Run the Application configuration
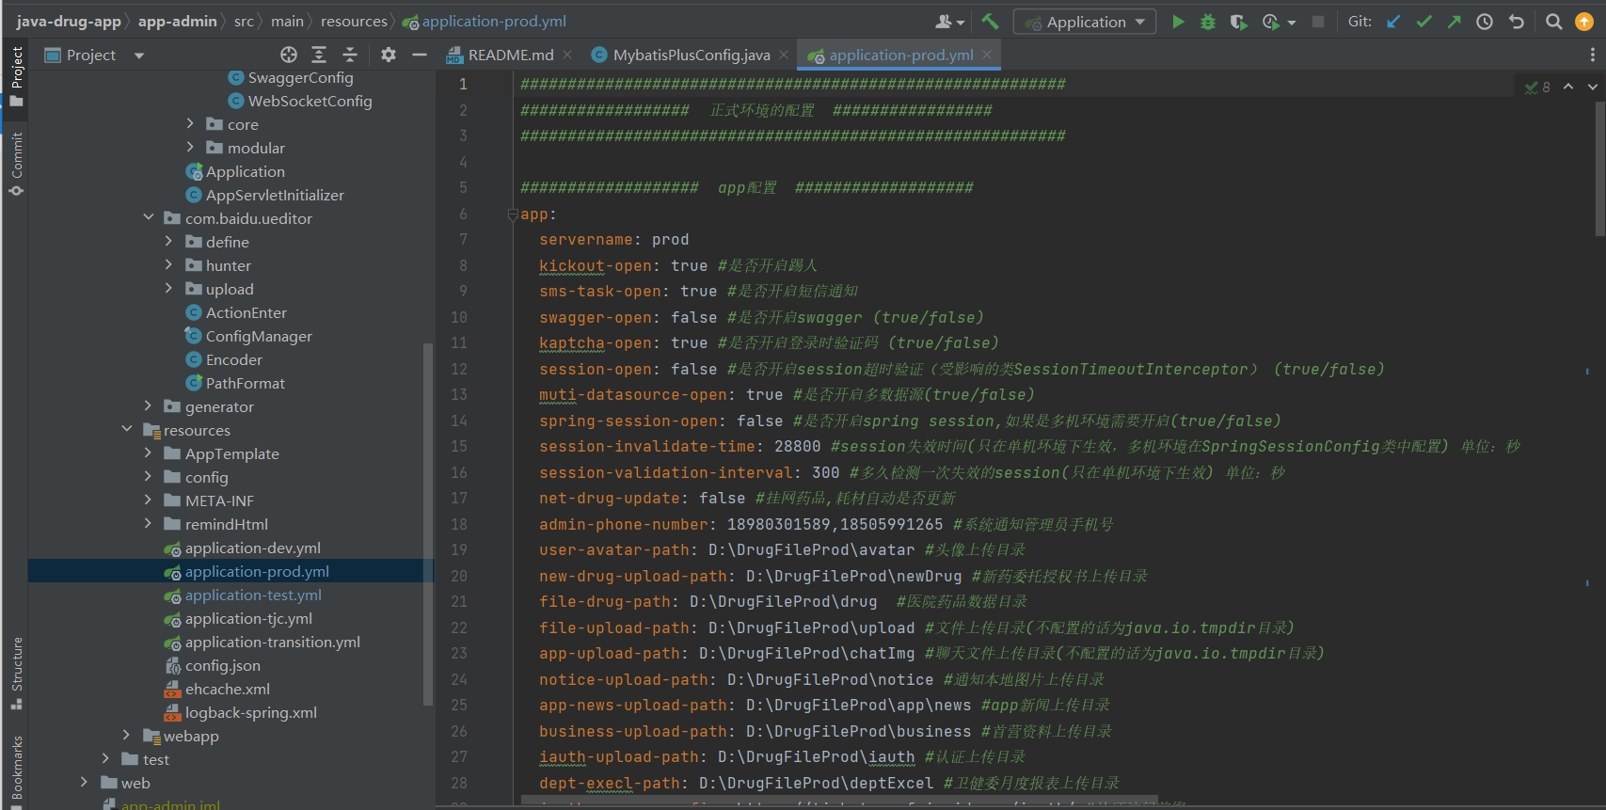The width and height of the screenshot is (1606, 810). coord(1178,21)
